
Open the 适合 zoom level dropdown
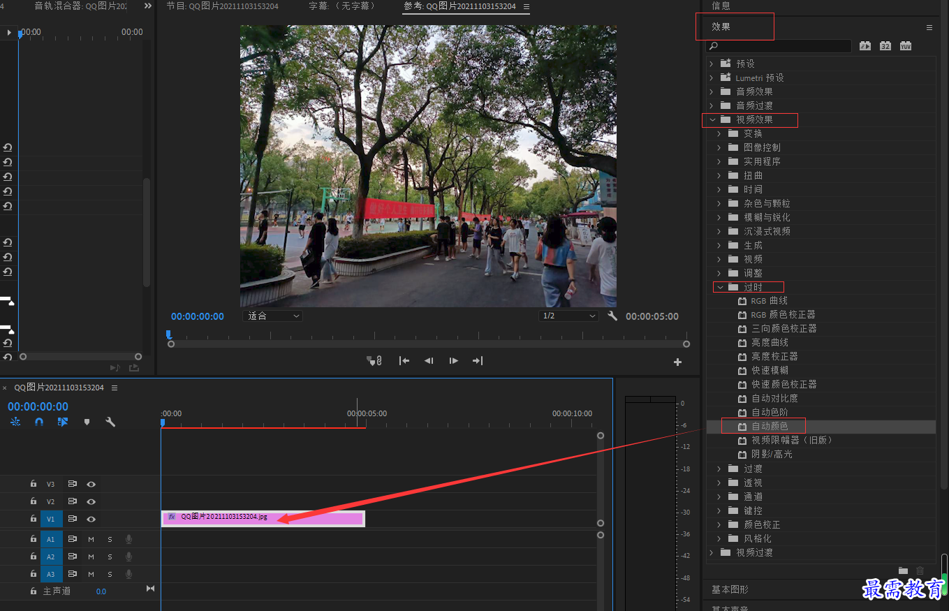click(272, 316)
